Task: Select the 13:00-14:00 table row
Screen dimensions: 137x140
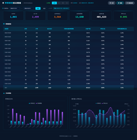Action: click(68, 52)
